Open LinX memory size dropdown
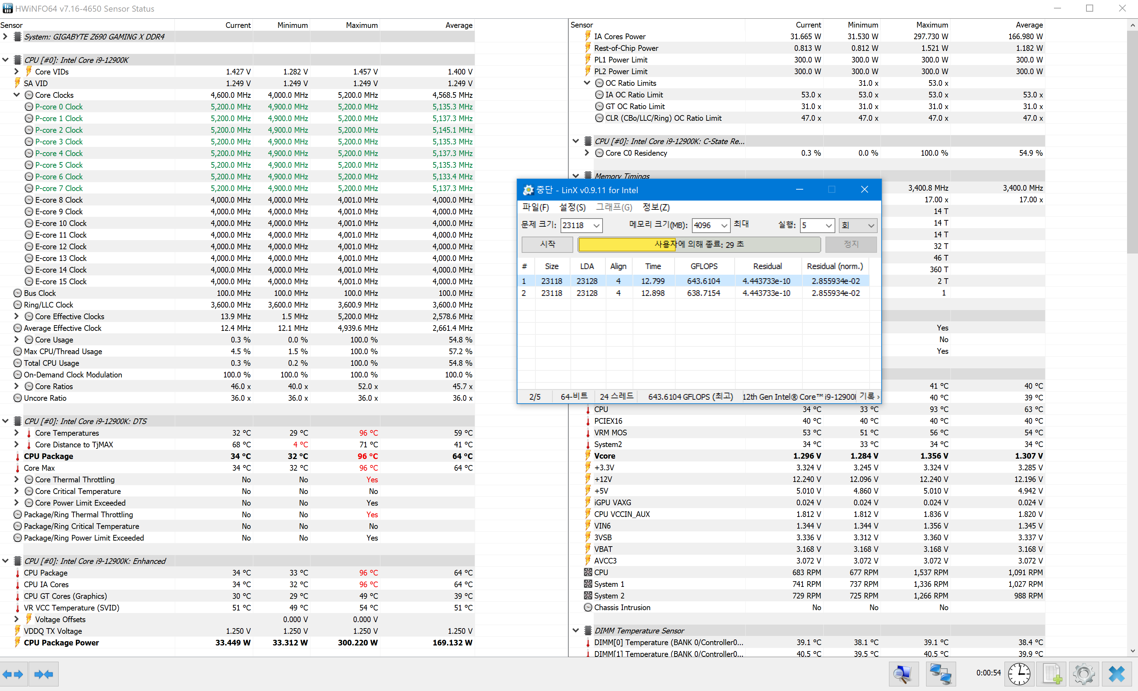This screenshot has height=691, width=1138. [724, 225]
